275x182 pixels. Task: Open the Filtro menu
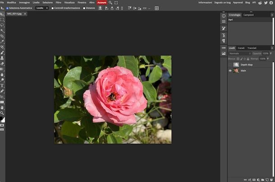pos(58,2)
